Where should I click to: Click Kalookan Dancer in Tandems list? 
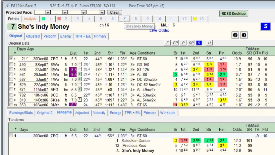tap(136, 141)
